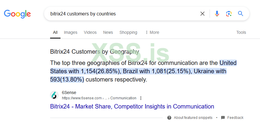Open Bitrix24 Market Share result link
Image resolution: width=260 pixels, height=126 pixels.
132,106
